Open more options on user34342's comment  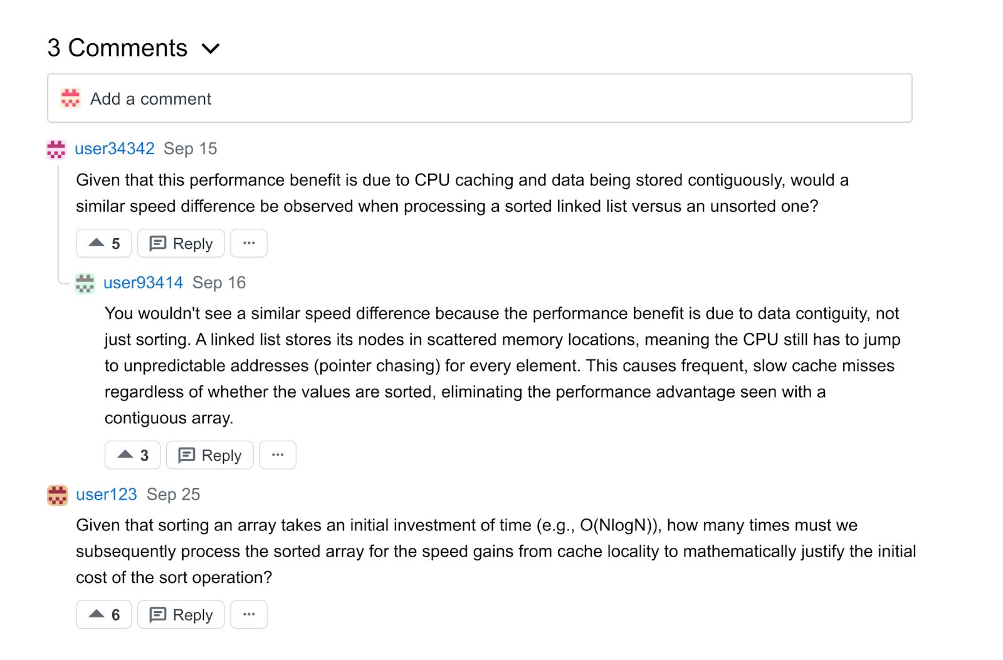pos(249,243)
